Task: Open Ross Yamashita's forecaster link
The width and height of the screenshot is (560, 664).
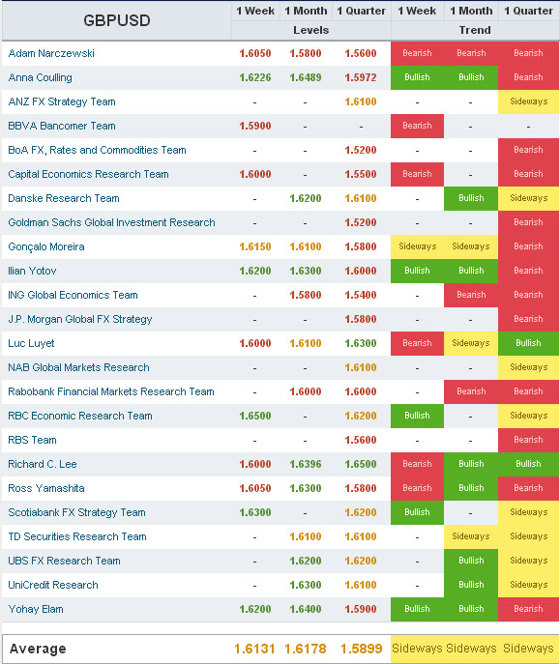Action: point(46,488)
